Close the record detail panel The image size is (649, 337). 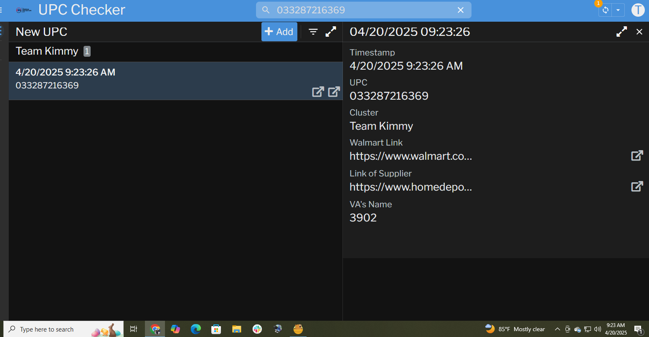pyautogui.click(x=639, y=32)
